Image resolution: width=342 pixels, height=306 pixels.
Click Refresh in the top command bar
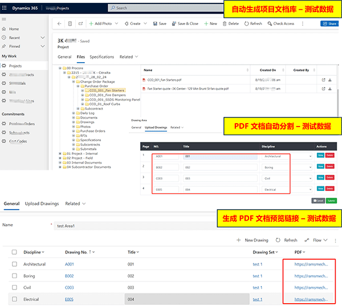(253, 23)
